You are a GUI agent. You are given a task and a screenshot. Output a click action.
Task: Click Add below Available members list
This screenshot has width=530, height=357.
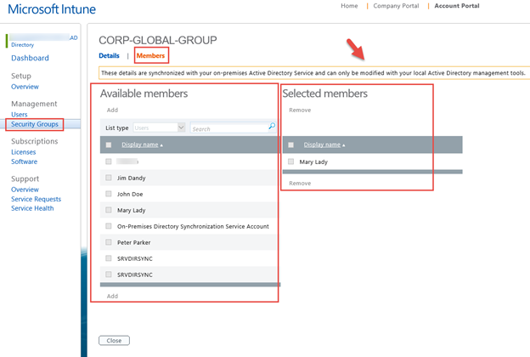(x=113, y=296)
